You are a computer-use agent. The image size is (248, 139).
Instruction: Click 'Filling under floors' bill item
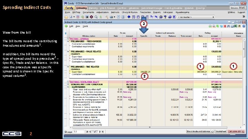pos(89,123)
